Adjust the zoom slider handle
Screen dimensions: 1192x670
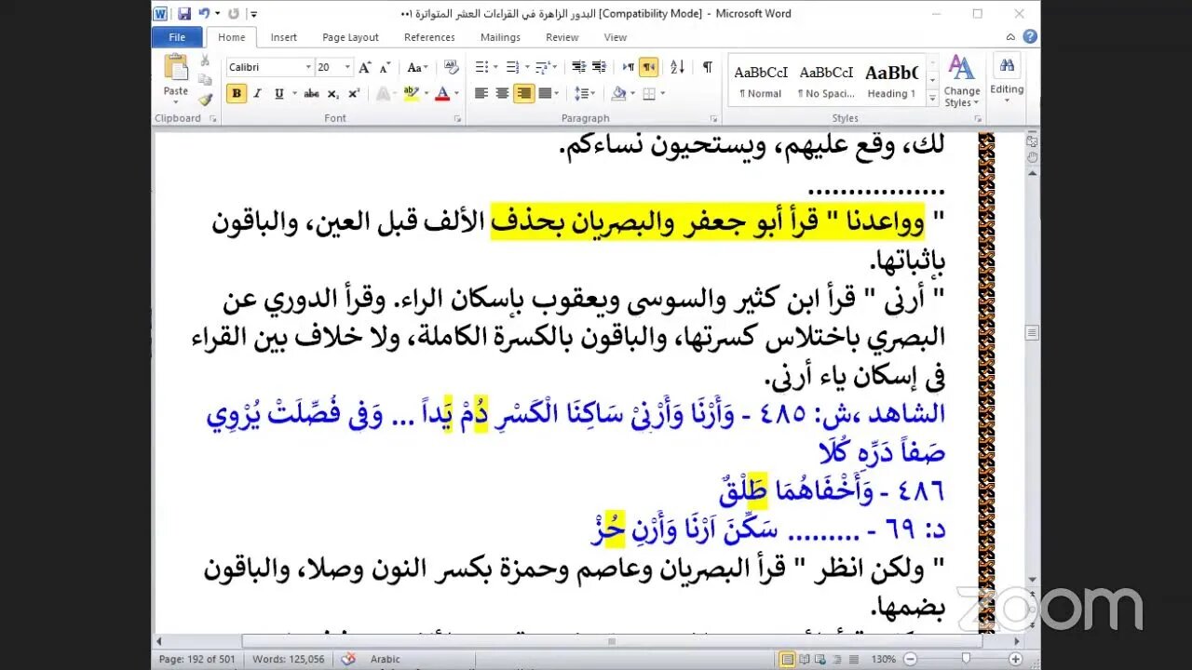(x=966, y=660)
